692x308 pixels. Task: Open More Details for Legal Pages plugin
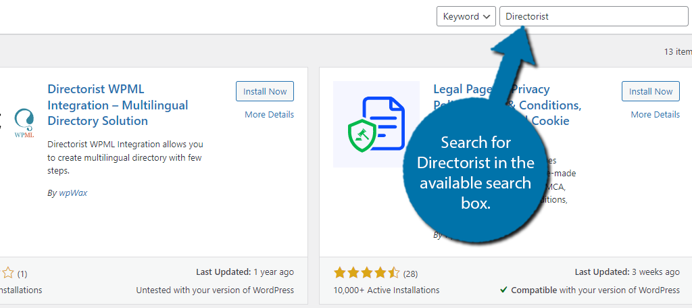[655, 114]
